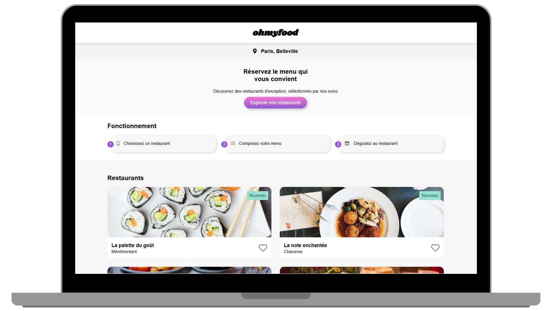The image size is (553, 311).
Task: Click the ohmyfood logo
Action: tap(276, 33)
